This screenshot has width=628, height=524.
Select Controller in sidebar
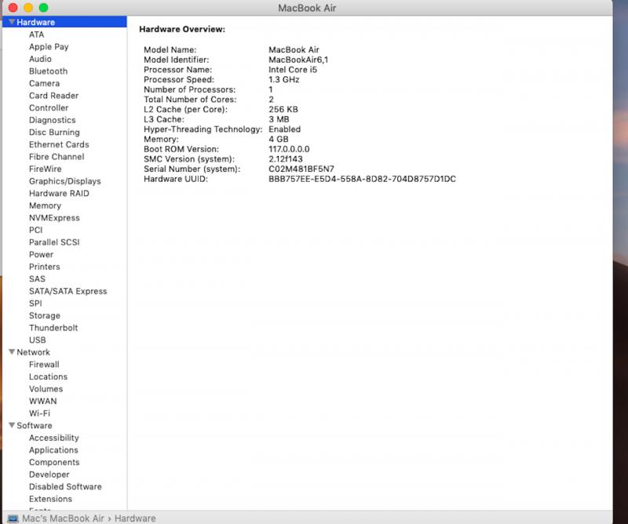[49, 107]
